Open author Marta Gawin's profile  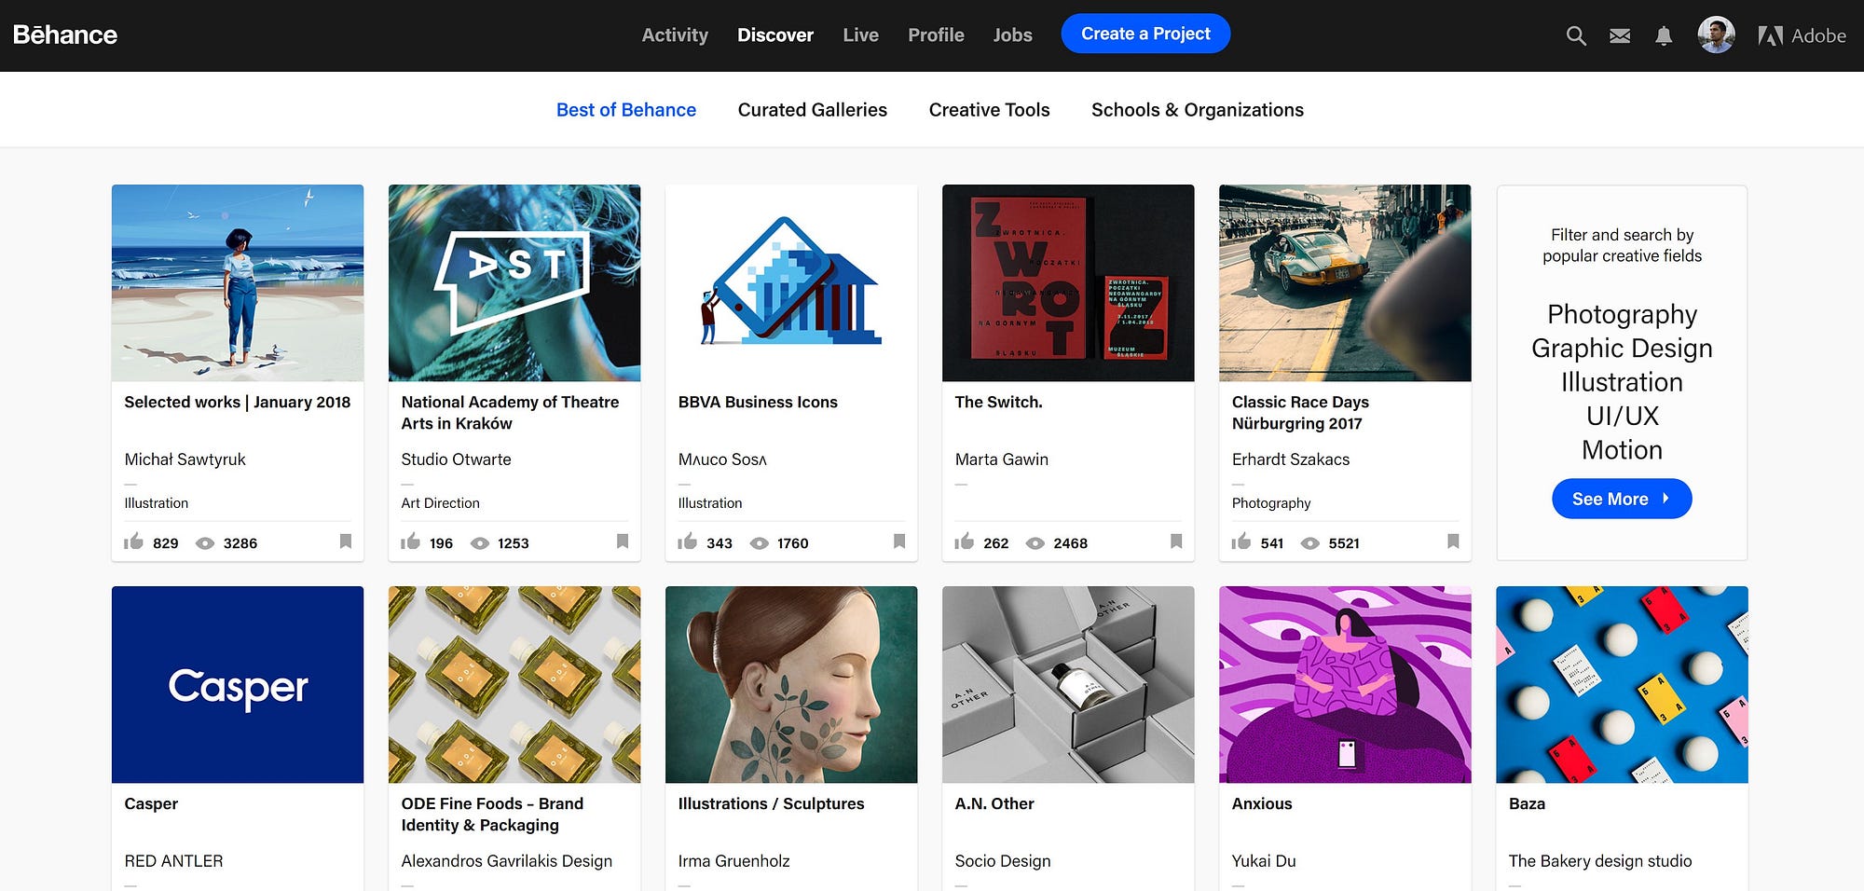(x=1001, y=459)
